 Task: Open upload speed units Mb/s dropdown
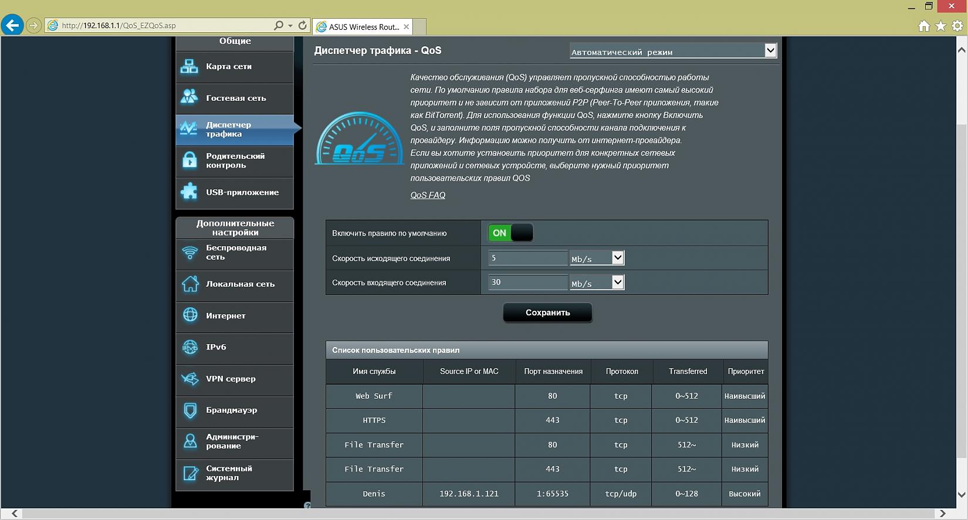(x=596, y=259)
